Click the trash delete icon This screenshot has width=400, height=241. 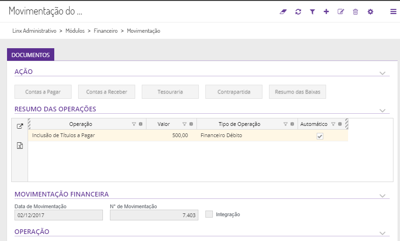pos(355,12)
